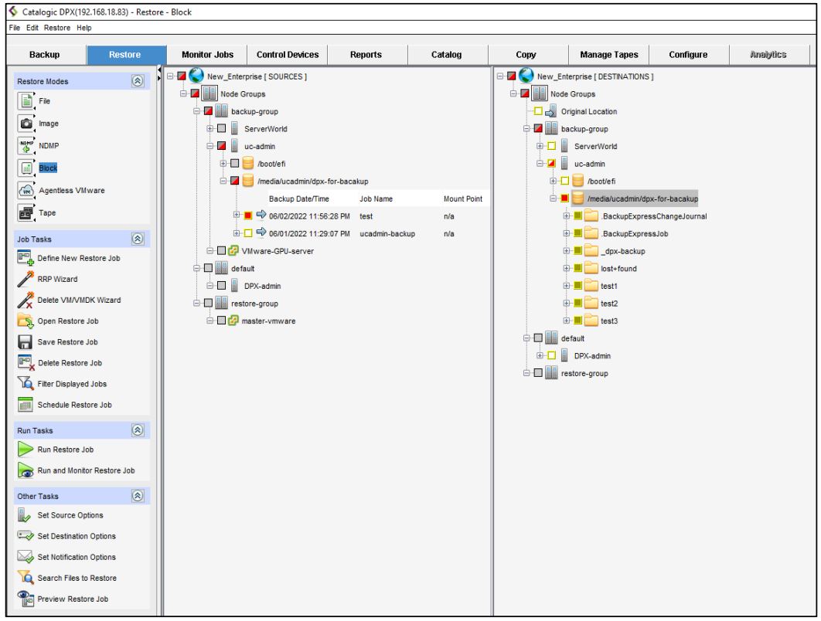The width and height of the screenshot is (821, 621).
Task: Check the ucadmin-backup job checkbox
Action: click(249, 232)
